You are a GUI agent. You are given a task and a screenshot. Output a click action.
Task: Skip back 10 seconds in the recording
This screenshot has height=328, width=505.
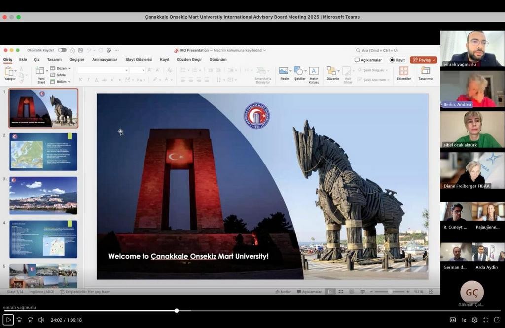(x=19, y=320)
